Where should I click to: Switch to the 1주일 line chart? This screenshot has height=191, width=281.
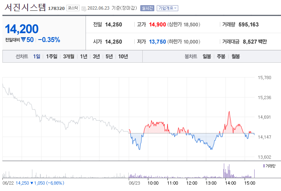[52, 56]
